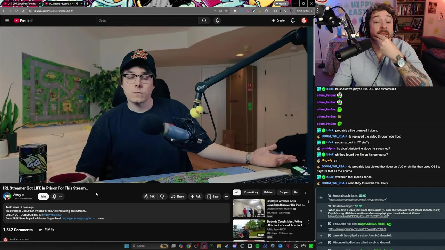Click DOOM_WR_REAL's 'Yeah they found the file' message
This screenshot has height=250, width=445.
[353, 183]
